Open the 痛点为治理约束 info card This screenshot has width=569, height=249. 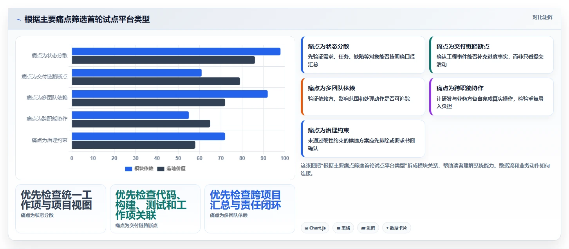(x=363, y=139)
